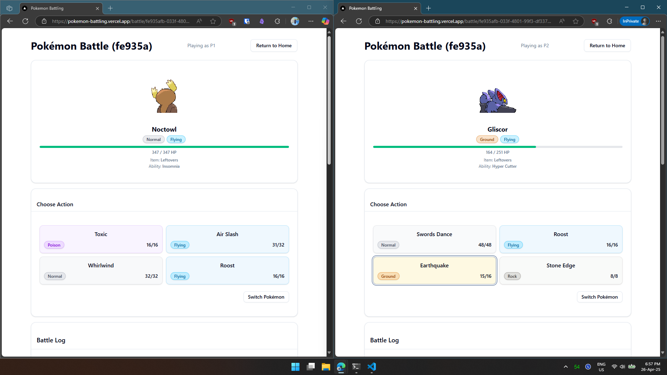The image size is (667, 375).
Task: Open Task View on taskbar
Action: click(311, 367)
